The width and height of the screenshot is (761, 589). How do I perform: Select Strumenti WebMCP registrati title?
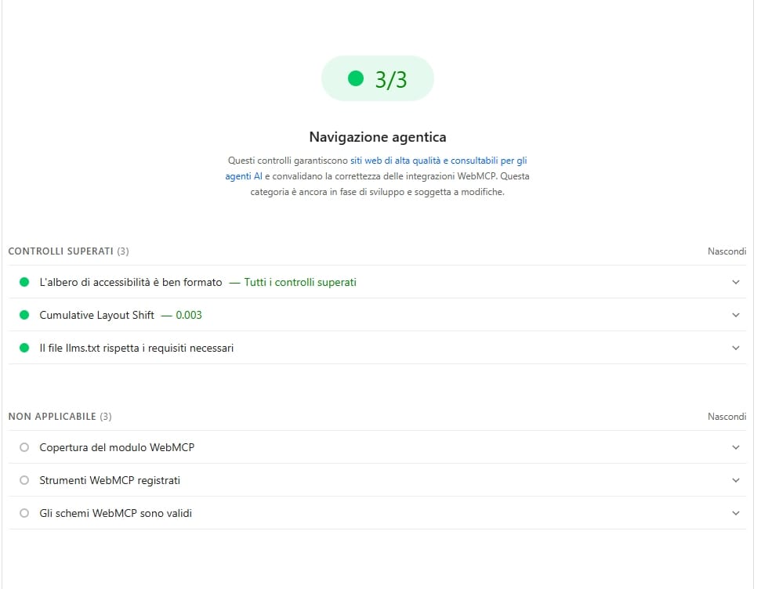[x=110, y=480]
